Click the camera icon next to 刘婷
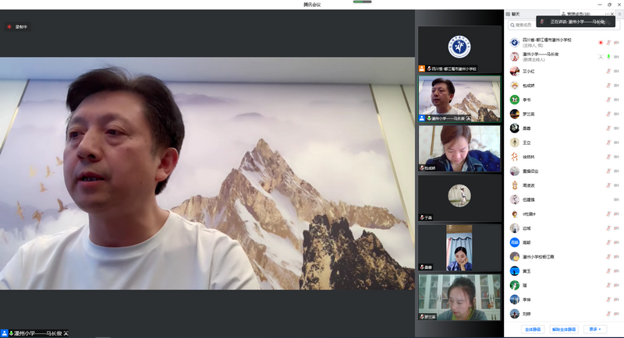The width and height of the screenshot is (624, 338). pyautogui.click(x=617, y=314)
